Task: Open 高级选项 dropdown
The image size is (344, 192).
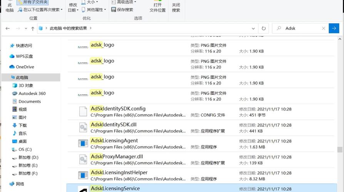Action: pyautogui.click(x=124, y=2)
